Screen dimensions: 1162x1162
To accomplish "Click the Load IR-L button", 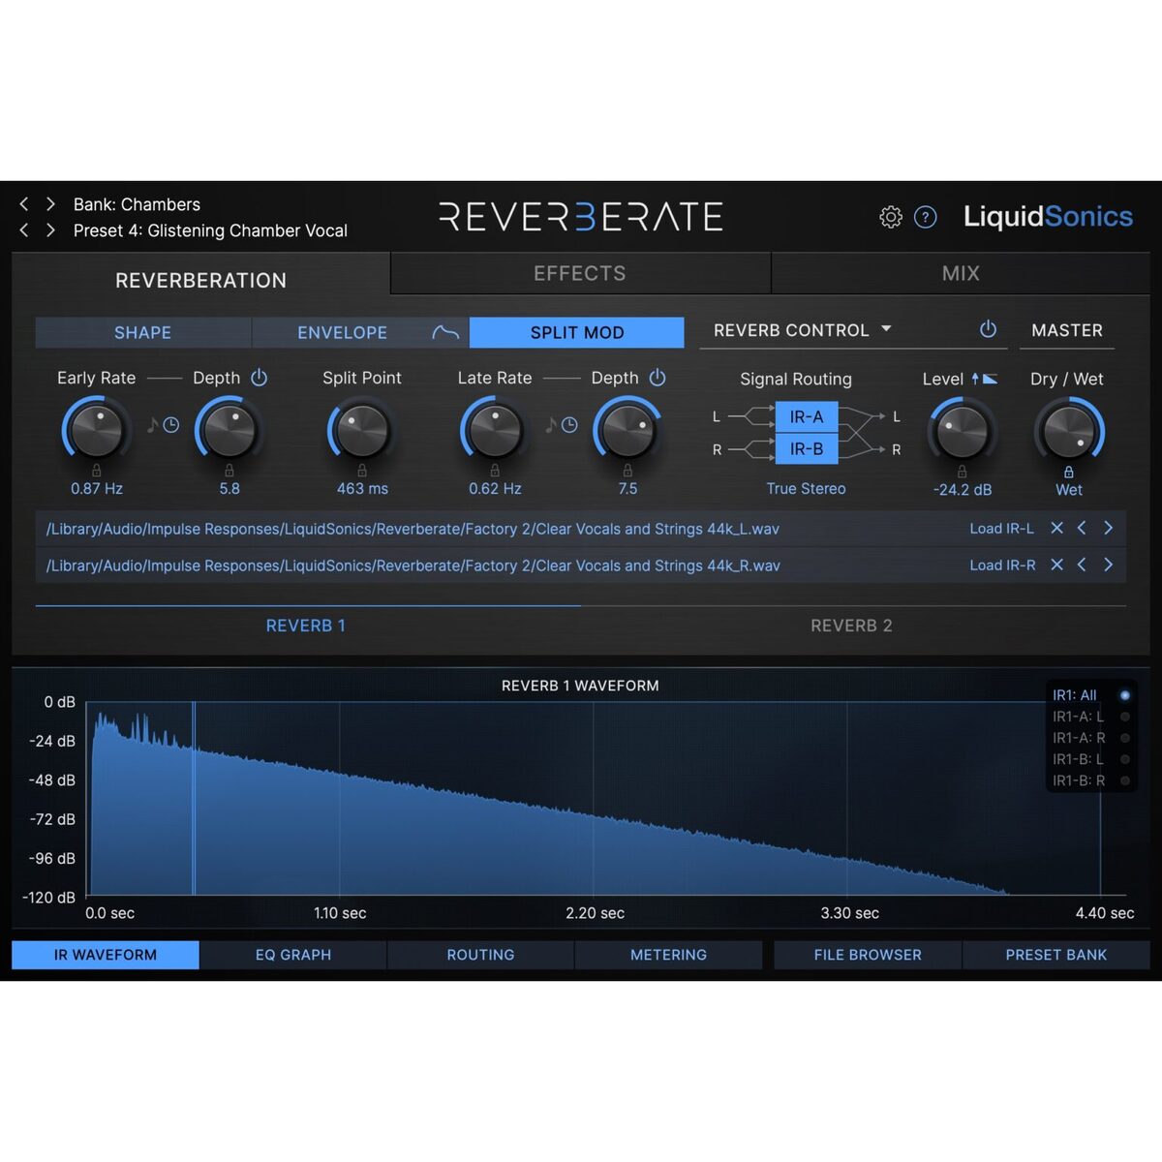I will click(1002, 528).
